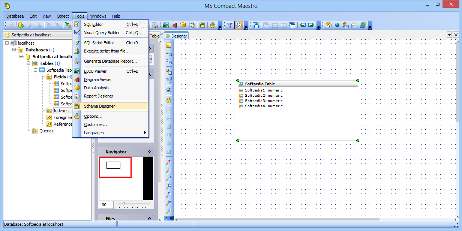Select Softpedia Table header in designer

298,84
